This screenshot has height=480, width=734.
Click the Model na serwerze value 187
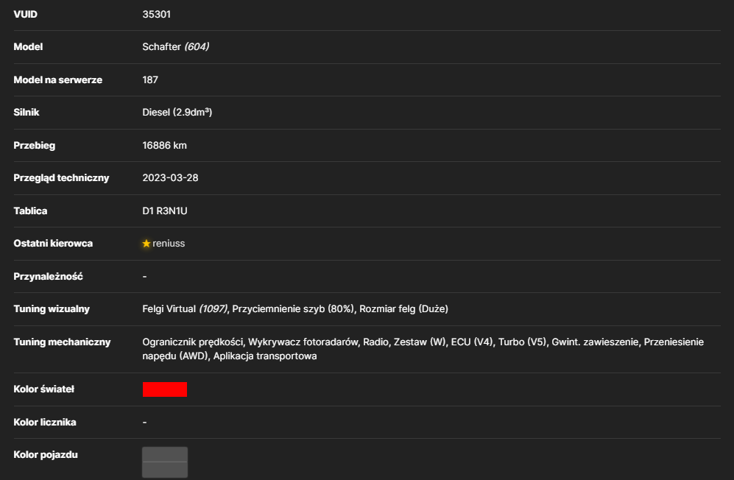coord(150,80)
